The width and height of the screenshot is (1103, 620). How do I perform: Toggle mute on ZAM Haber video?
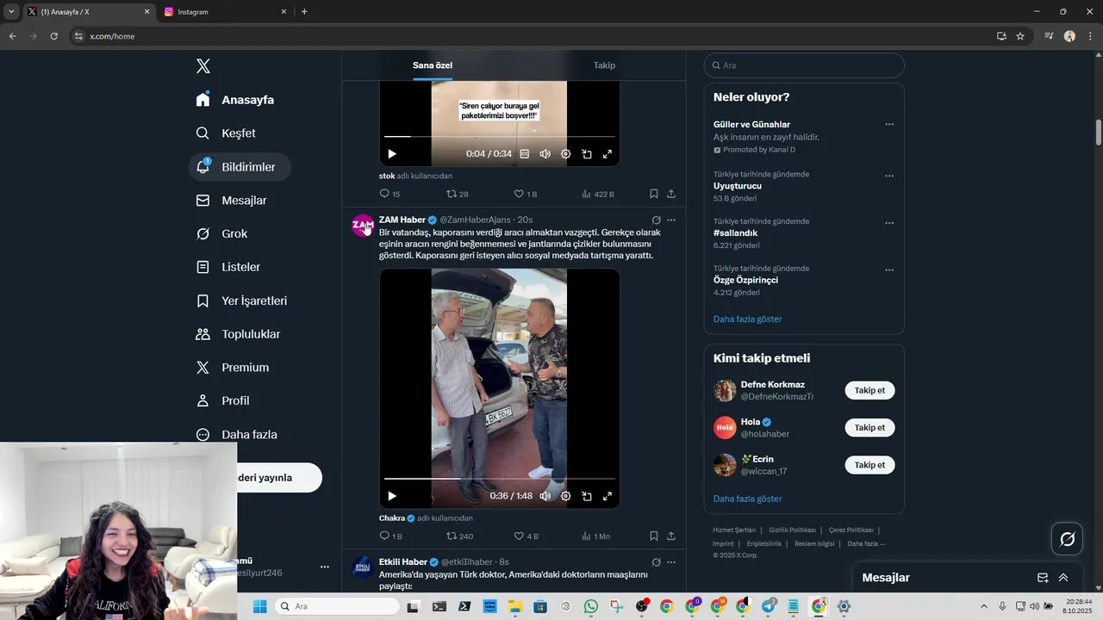pyautogui.click(x=545, y=496)
